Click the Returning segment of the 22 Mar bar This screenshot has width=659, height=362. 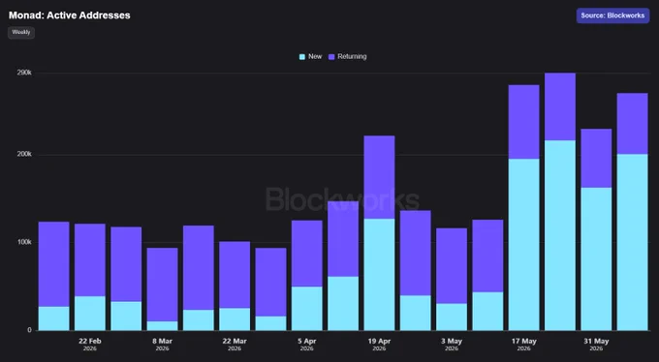(235, 275)
